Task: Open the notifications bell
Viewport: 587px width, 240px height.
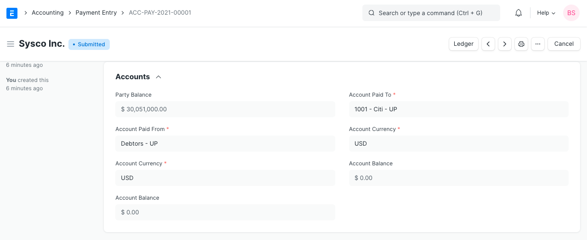Action: [518, 13]
